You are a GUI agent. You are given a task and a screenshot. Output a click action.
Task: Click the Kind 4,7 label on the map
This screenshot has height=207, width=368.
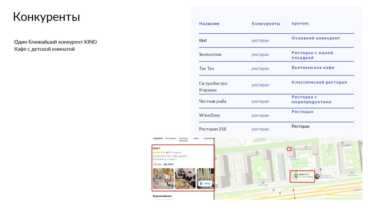(304, 174)
